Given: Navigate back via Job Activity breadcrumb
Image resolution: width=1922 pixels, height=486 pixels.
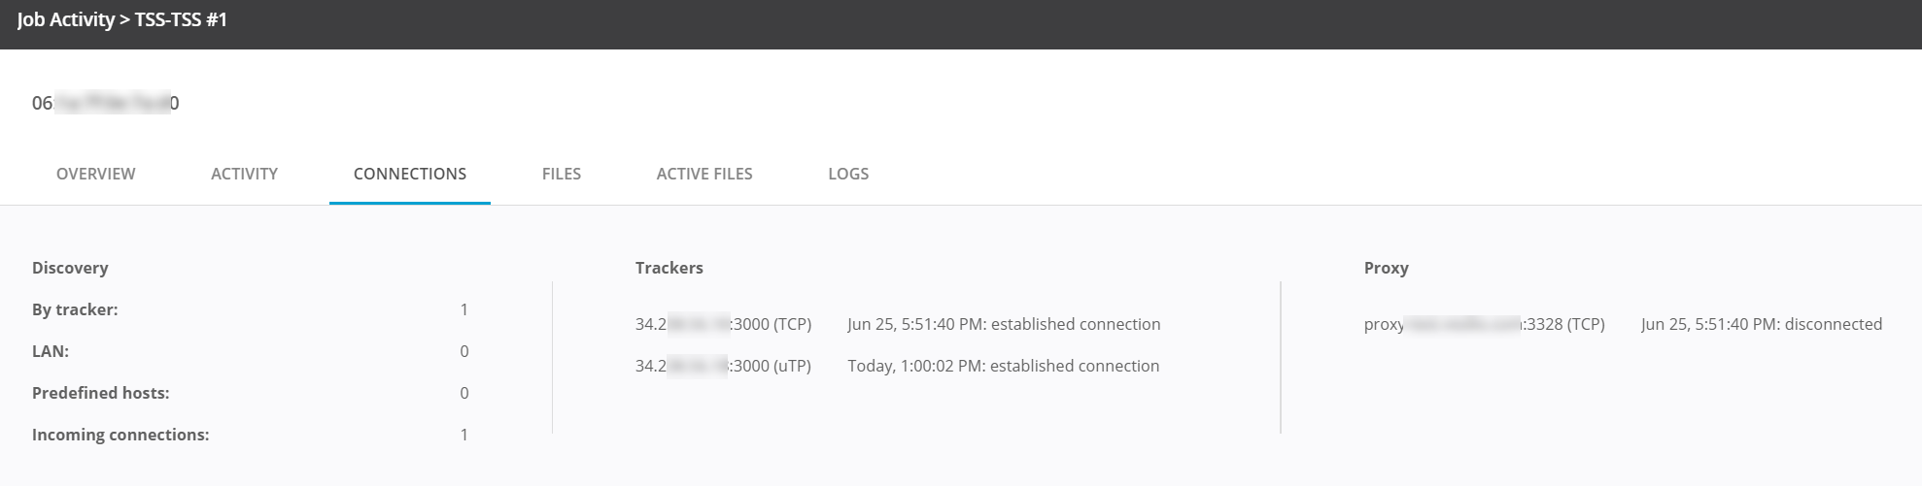Looking at the screenshot, I should (65, 19).
